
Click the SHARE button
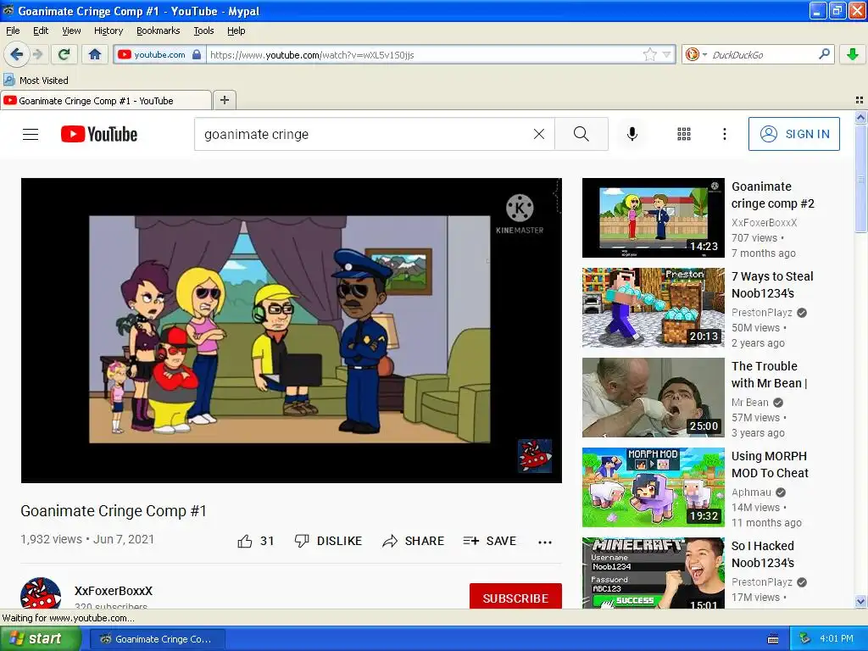click(413, 541)
